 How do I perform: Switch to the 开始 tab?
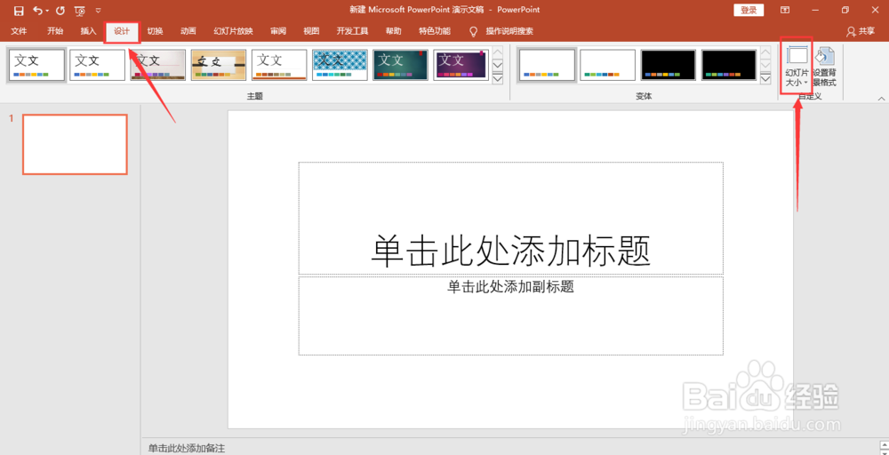pos(55,31)
